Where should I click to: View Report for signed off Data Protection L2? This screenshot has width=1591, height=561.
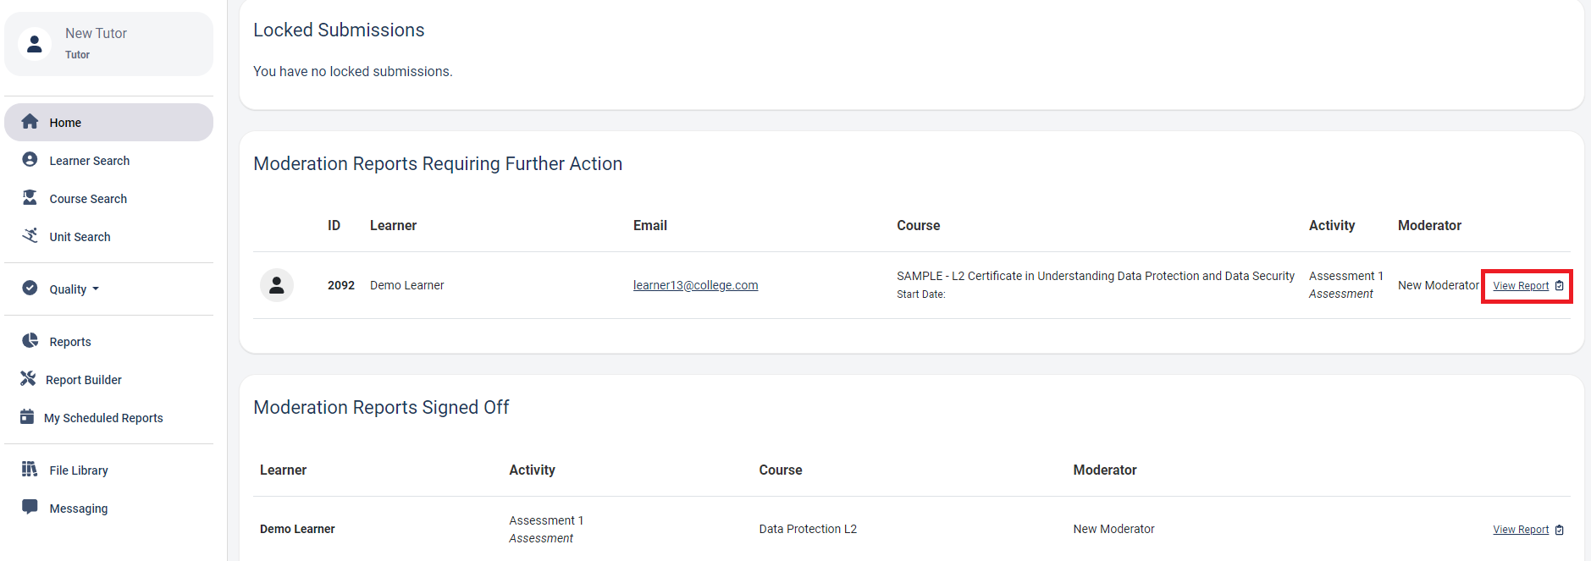[x=1521, y=530]
